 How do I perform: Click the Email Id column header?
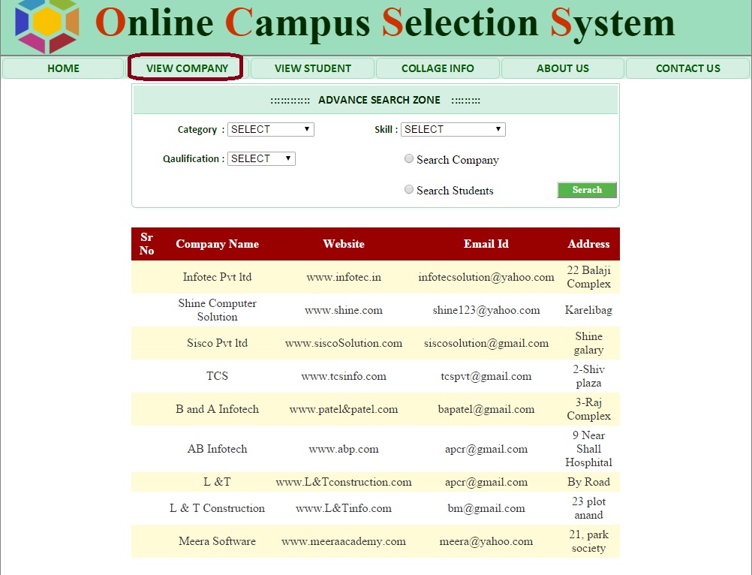click(486, 244)
